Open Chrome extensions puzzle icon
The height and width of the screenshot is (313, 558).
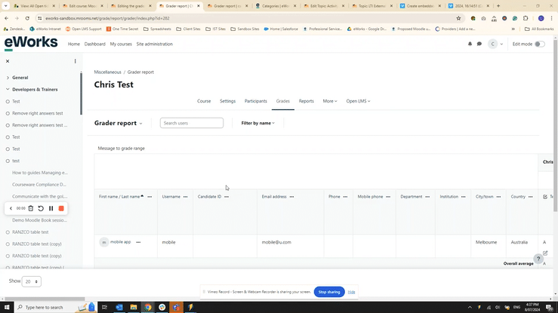tap(526, 18)
